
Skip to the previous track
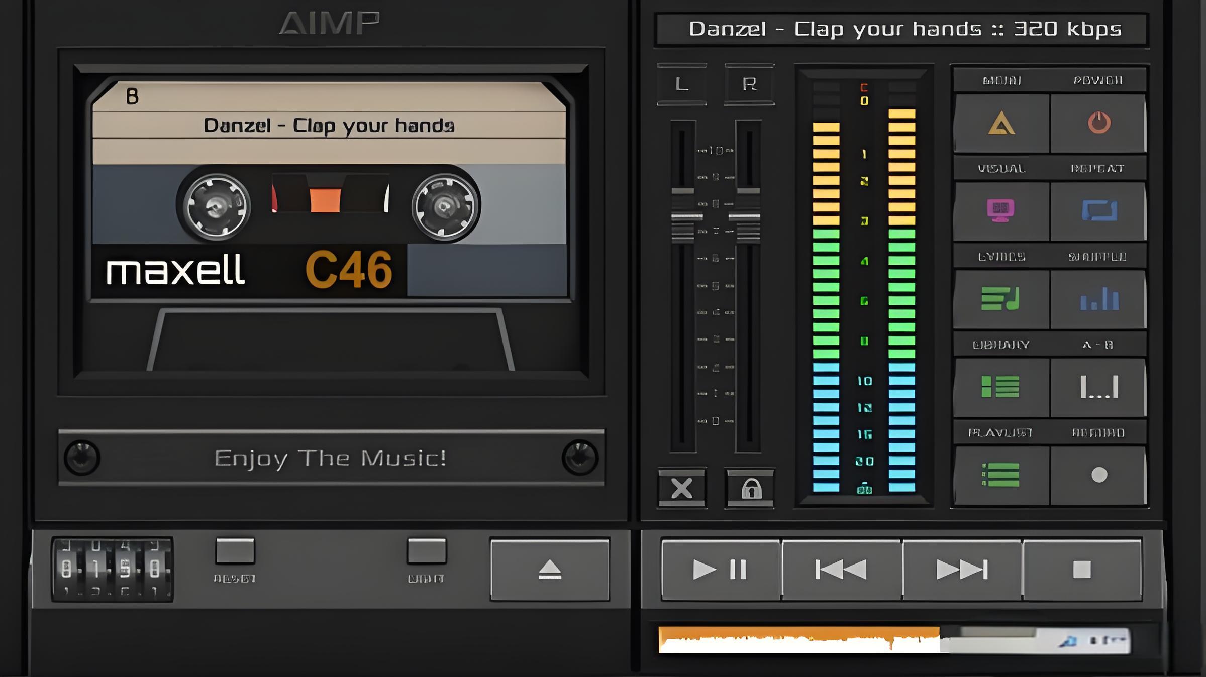click(x=841, y=570)
